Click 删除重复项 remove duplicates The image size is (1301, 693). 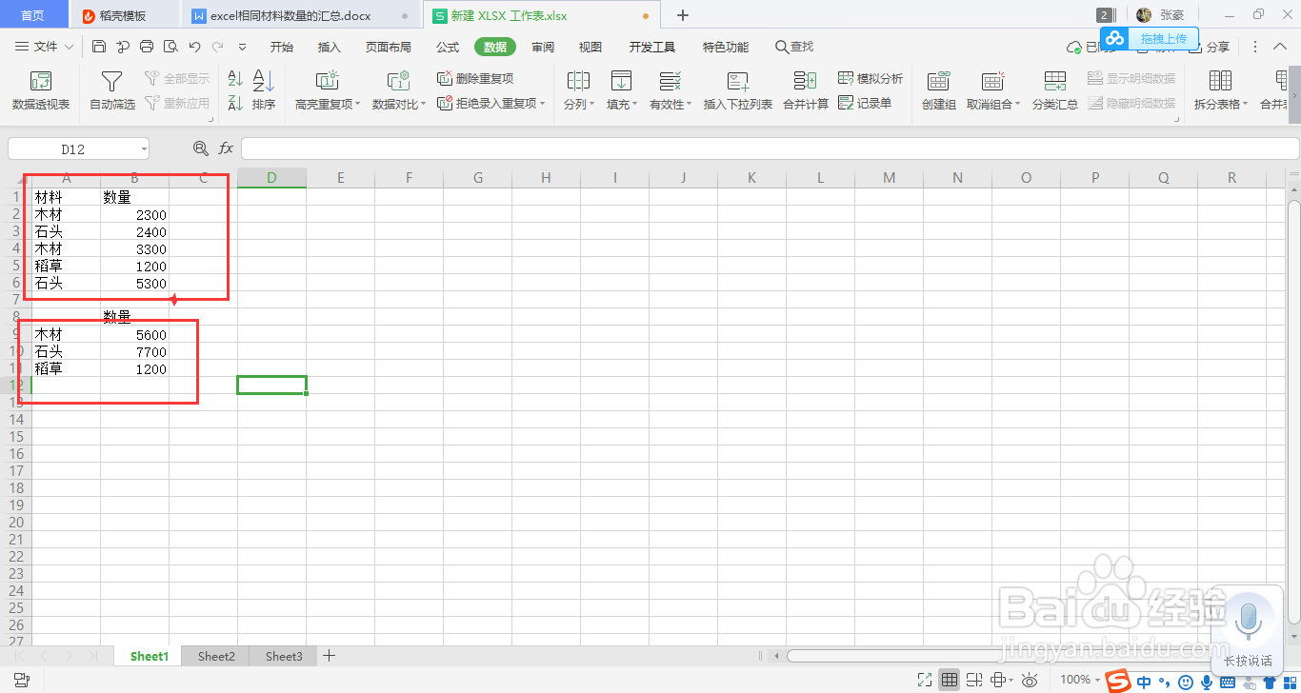[x=475, y=79]
